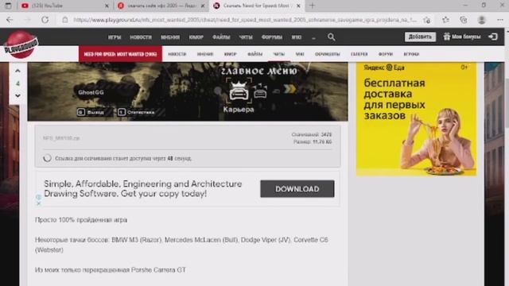Click the red Need for Speed Most Wanted title
Image resolution: width=509 pixels, height=286 pixels.
(x=120, y=54)
